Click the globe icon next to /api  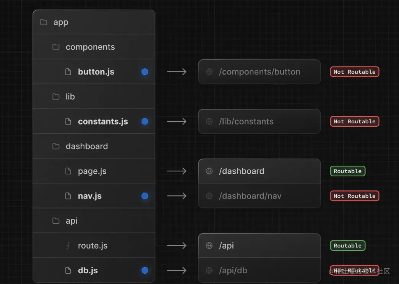pyautogui.click(x=209, y=245)
